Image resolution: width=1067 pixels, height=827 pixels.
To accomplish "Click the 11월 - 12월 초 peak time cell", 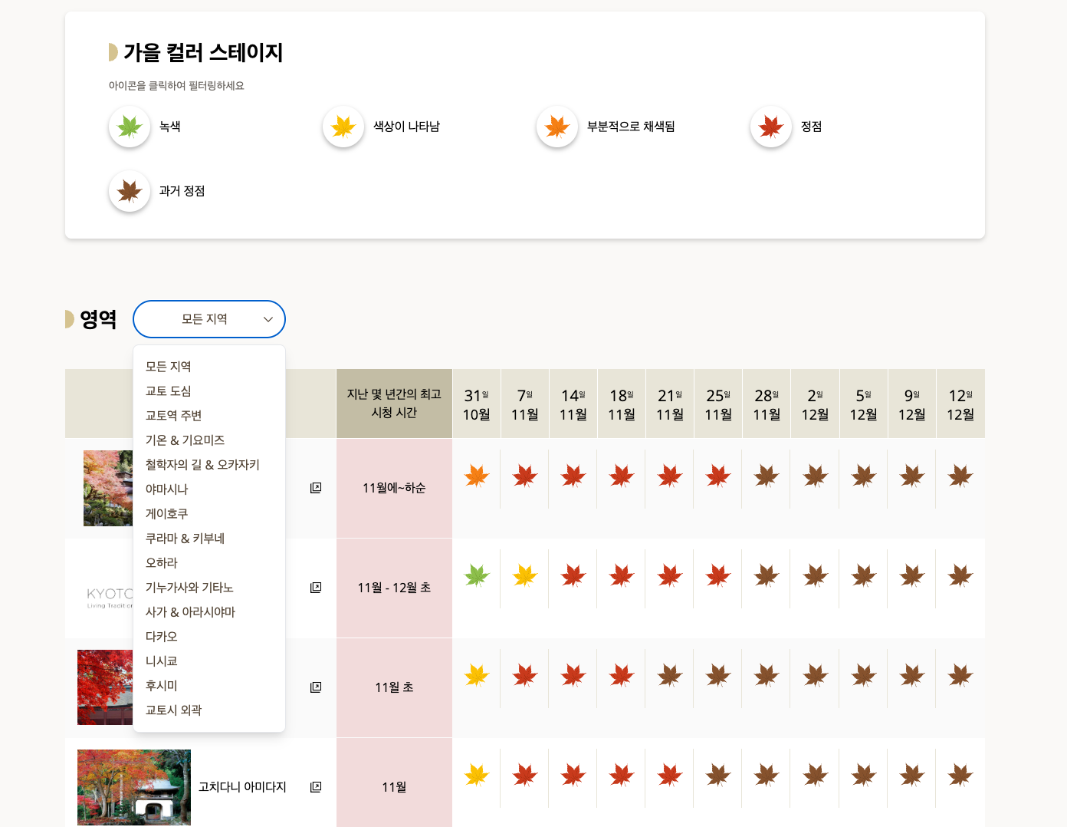I will click(x=394, y=588).
